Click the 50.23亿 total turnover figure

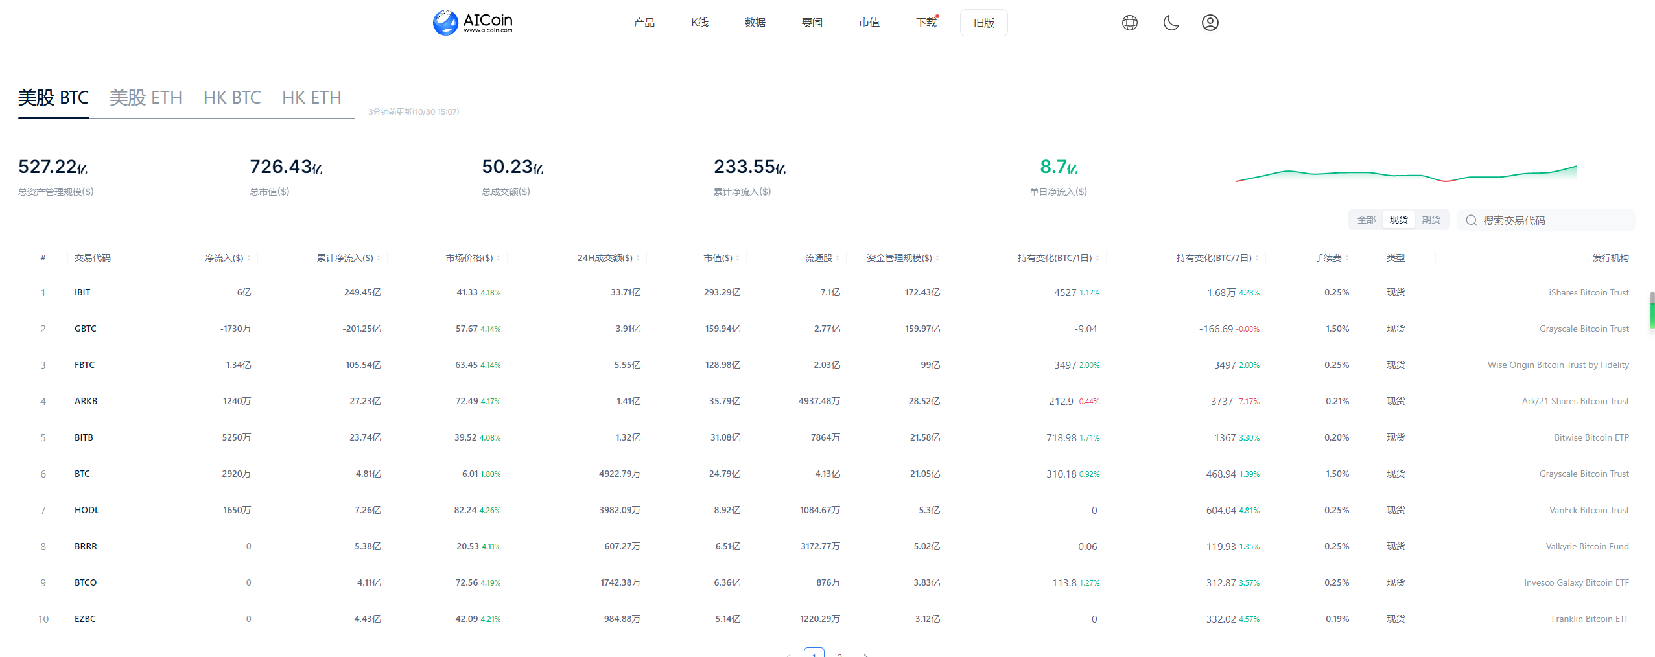[x=512, y=167]
